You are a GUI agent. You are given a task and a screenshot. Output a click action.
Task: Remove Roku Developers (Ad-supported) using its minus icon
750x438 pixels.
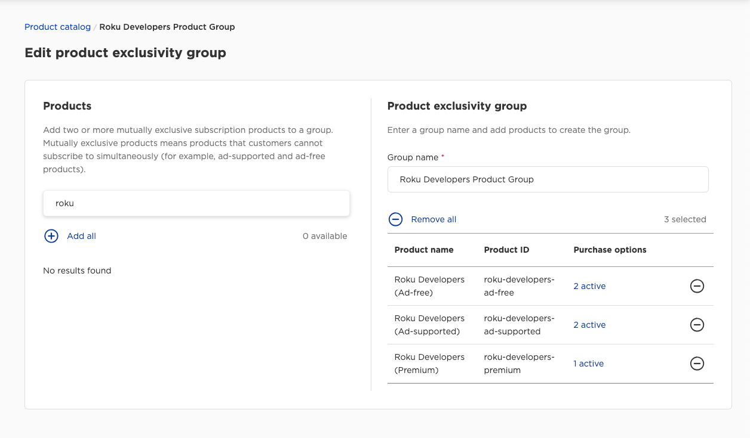(x=697, y=325)
